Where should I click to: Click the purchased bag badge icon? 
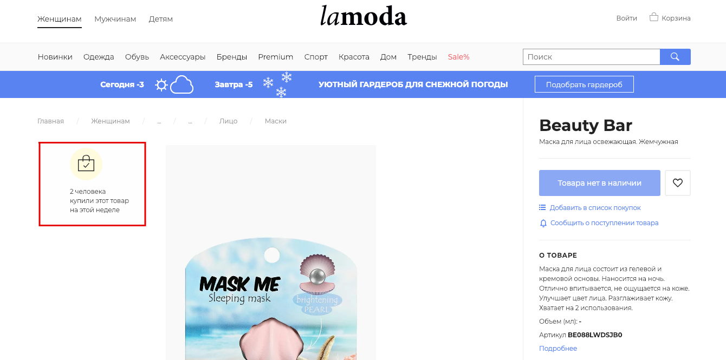(x=86, y=163)
